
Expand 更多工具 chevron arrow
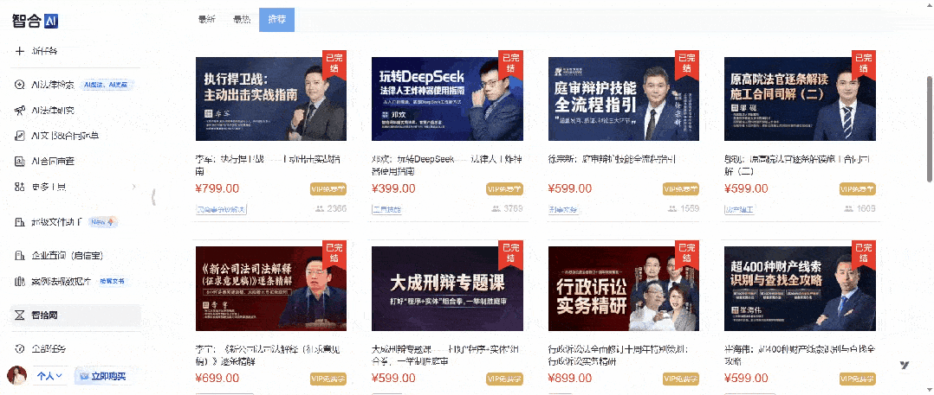[x=133, y=187]
